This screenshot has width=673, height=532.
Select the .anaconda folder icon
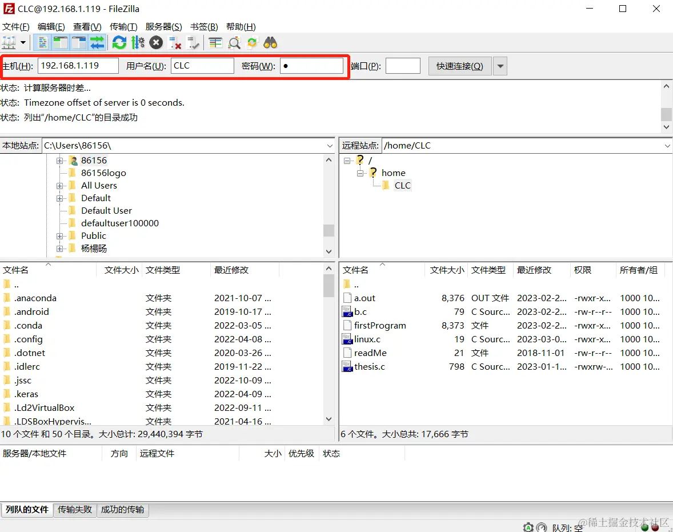tap(6, 298)
